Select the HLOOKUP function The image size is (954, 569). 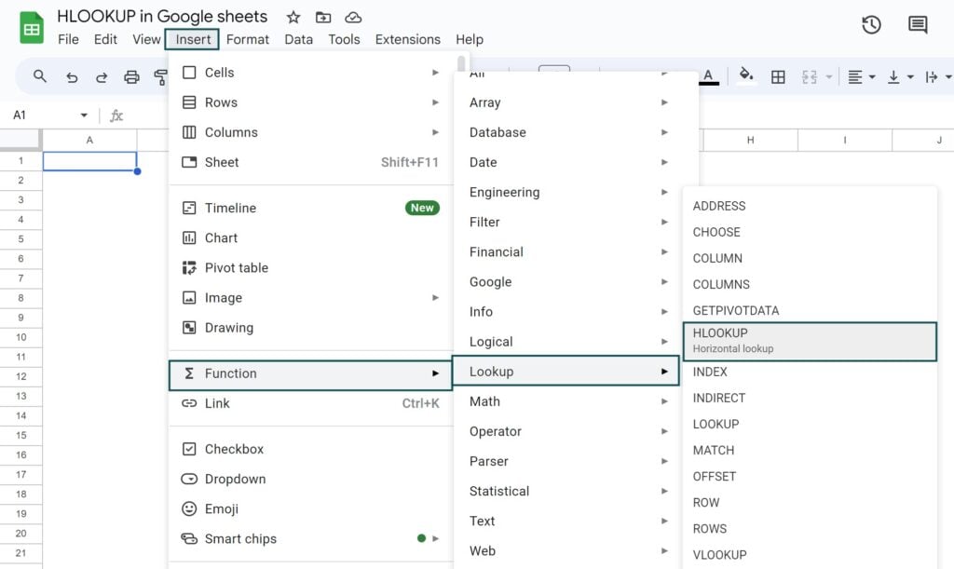pyautogui.click(x=810, y=341)
